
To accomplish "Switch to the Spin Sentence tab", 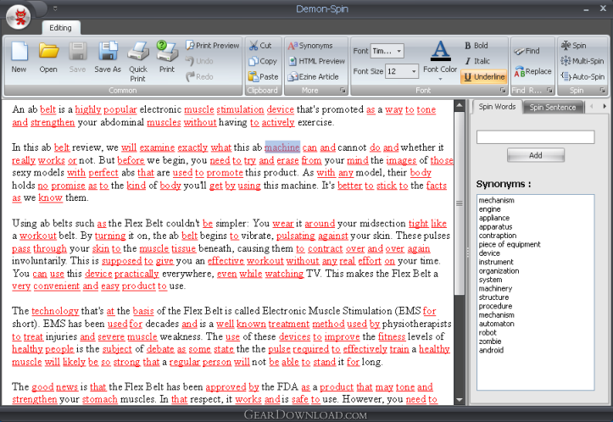I will click(x=553, y=107).
